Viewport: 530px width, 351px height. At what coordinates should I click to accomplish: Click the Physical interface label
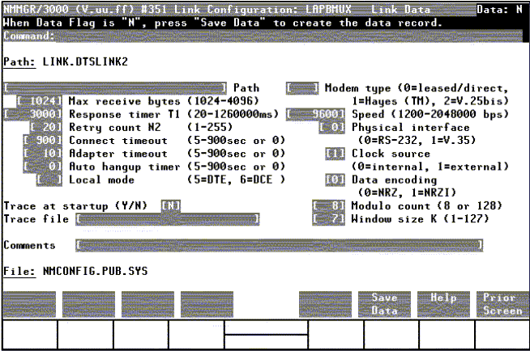pos(411,128)
